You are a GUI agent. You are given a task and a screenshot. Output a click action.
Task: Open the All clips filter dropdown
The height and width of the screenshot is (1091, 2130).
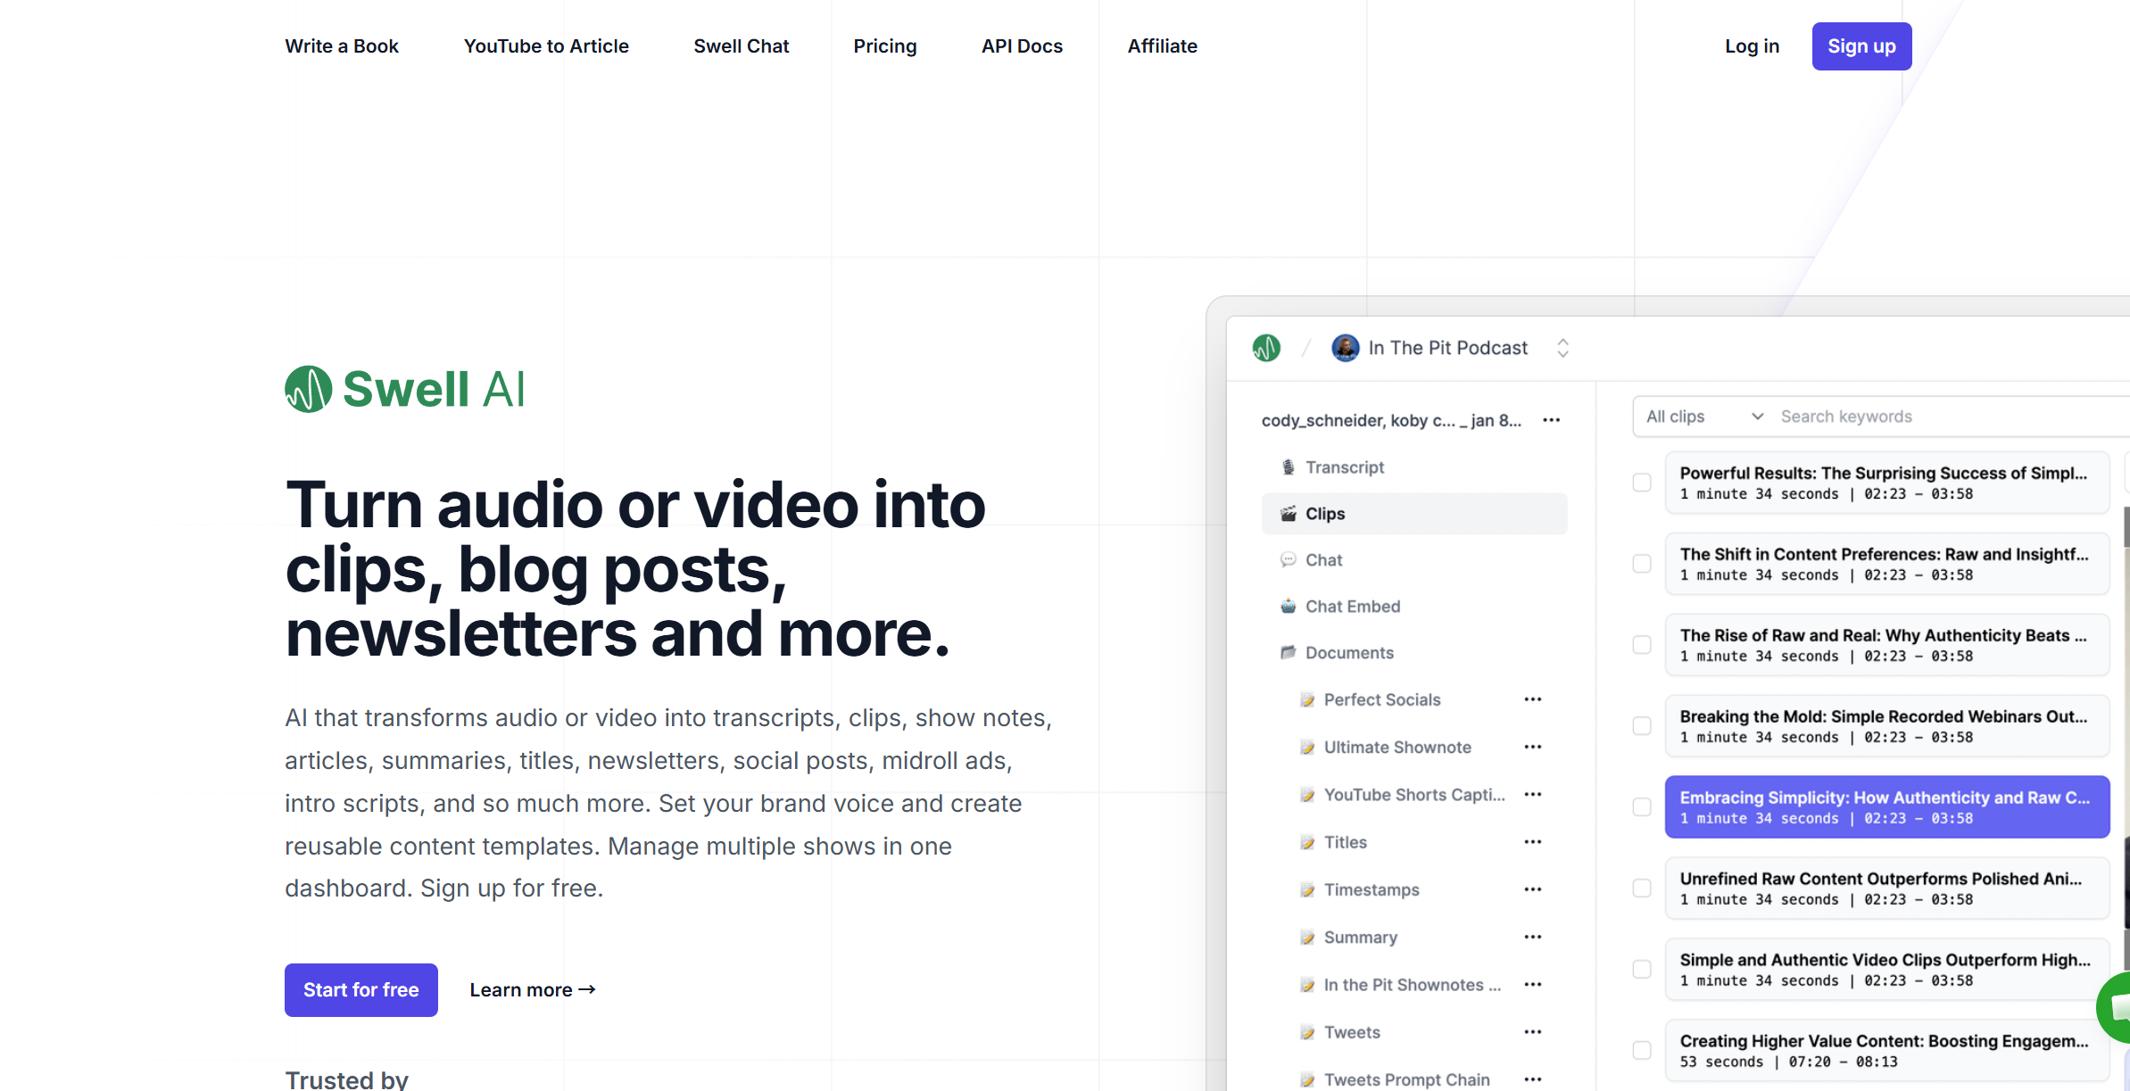pos(1703,417)
